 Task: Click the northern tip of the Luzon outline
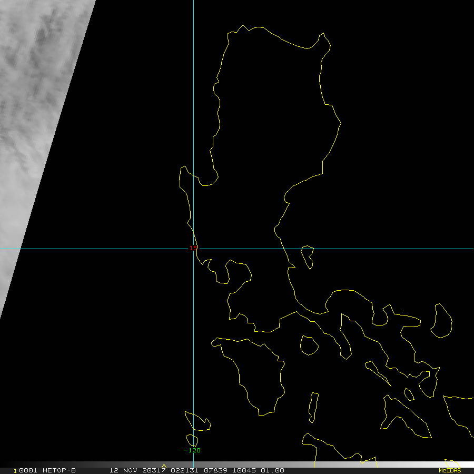click(x=243, y=26)
